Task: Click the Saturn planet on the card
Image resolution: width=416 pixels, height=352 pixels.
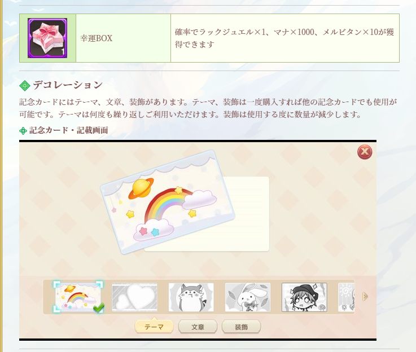Action: click(x=141, y=188)
